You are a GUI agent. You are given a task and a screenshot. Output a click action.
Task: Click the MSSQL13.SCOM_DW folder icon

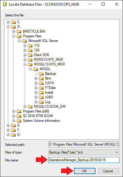point(30,107)
